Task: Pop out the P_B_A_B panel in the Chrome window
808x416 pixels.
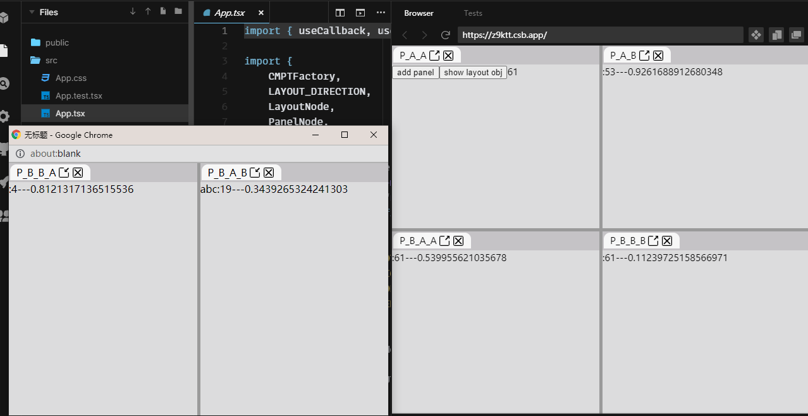Action: (x=255, y=173)
